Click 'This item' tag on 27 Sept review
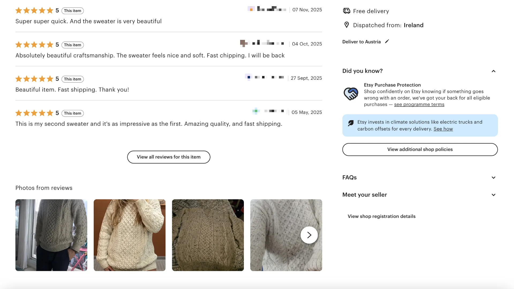The width and height of the screenshot is (514, 289). [x=73, y=79]
